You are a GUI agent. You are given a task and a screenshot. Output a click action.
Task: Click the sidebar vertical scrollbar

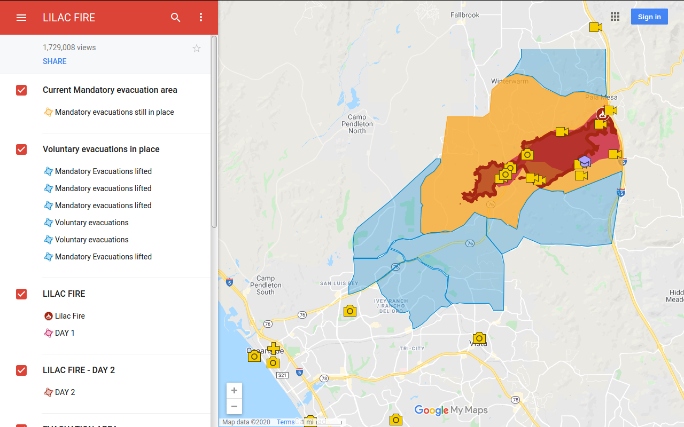click(x=214, y=132)
